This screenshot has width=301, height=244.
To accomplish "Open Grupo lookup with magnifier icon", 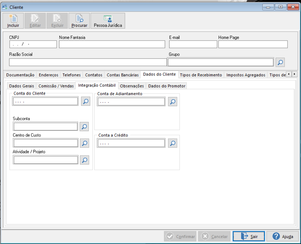I will point(280,62).
